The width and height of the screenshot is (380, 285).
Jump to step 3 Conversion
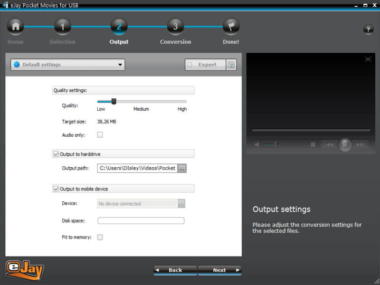point(175,27)
